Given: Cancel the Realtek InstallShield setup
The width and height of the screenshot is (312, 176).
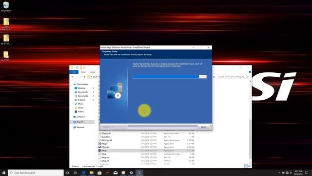Looking at the screenshot, I should pos(203,127).
